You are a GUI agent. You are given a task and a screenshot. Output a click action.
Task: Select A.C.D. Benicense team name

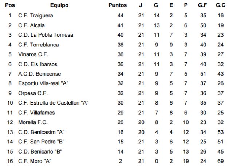tap(40, 74)
